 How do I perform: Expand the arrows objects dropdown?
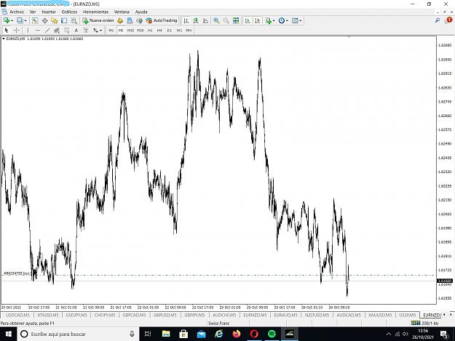point(100,31)
